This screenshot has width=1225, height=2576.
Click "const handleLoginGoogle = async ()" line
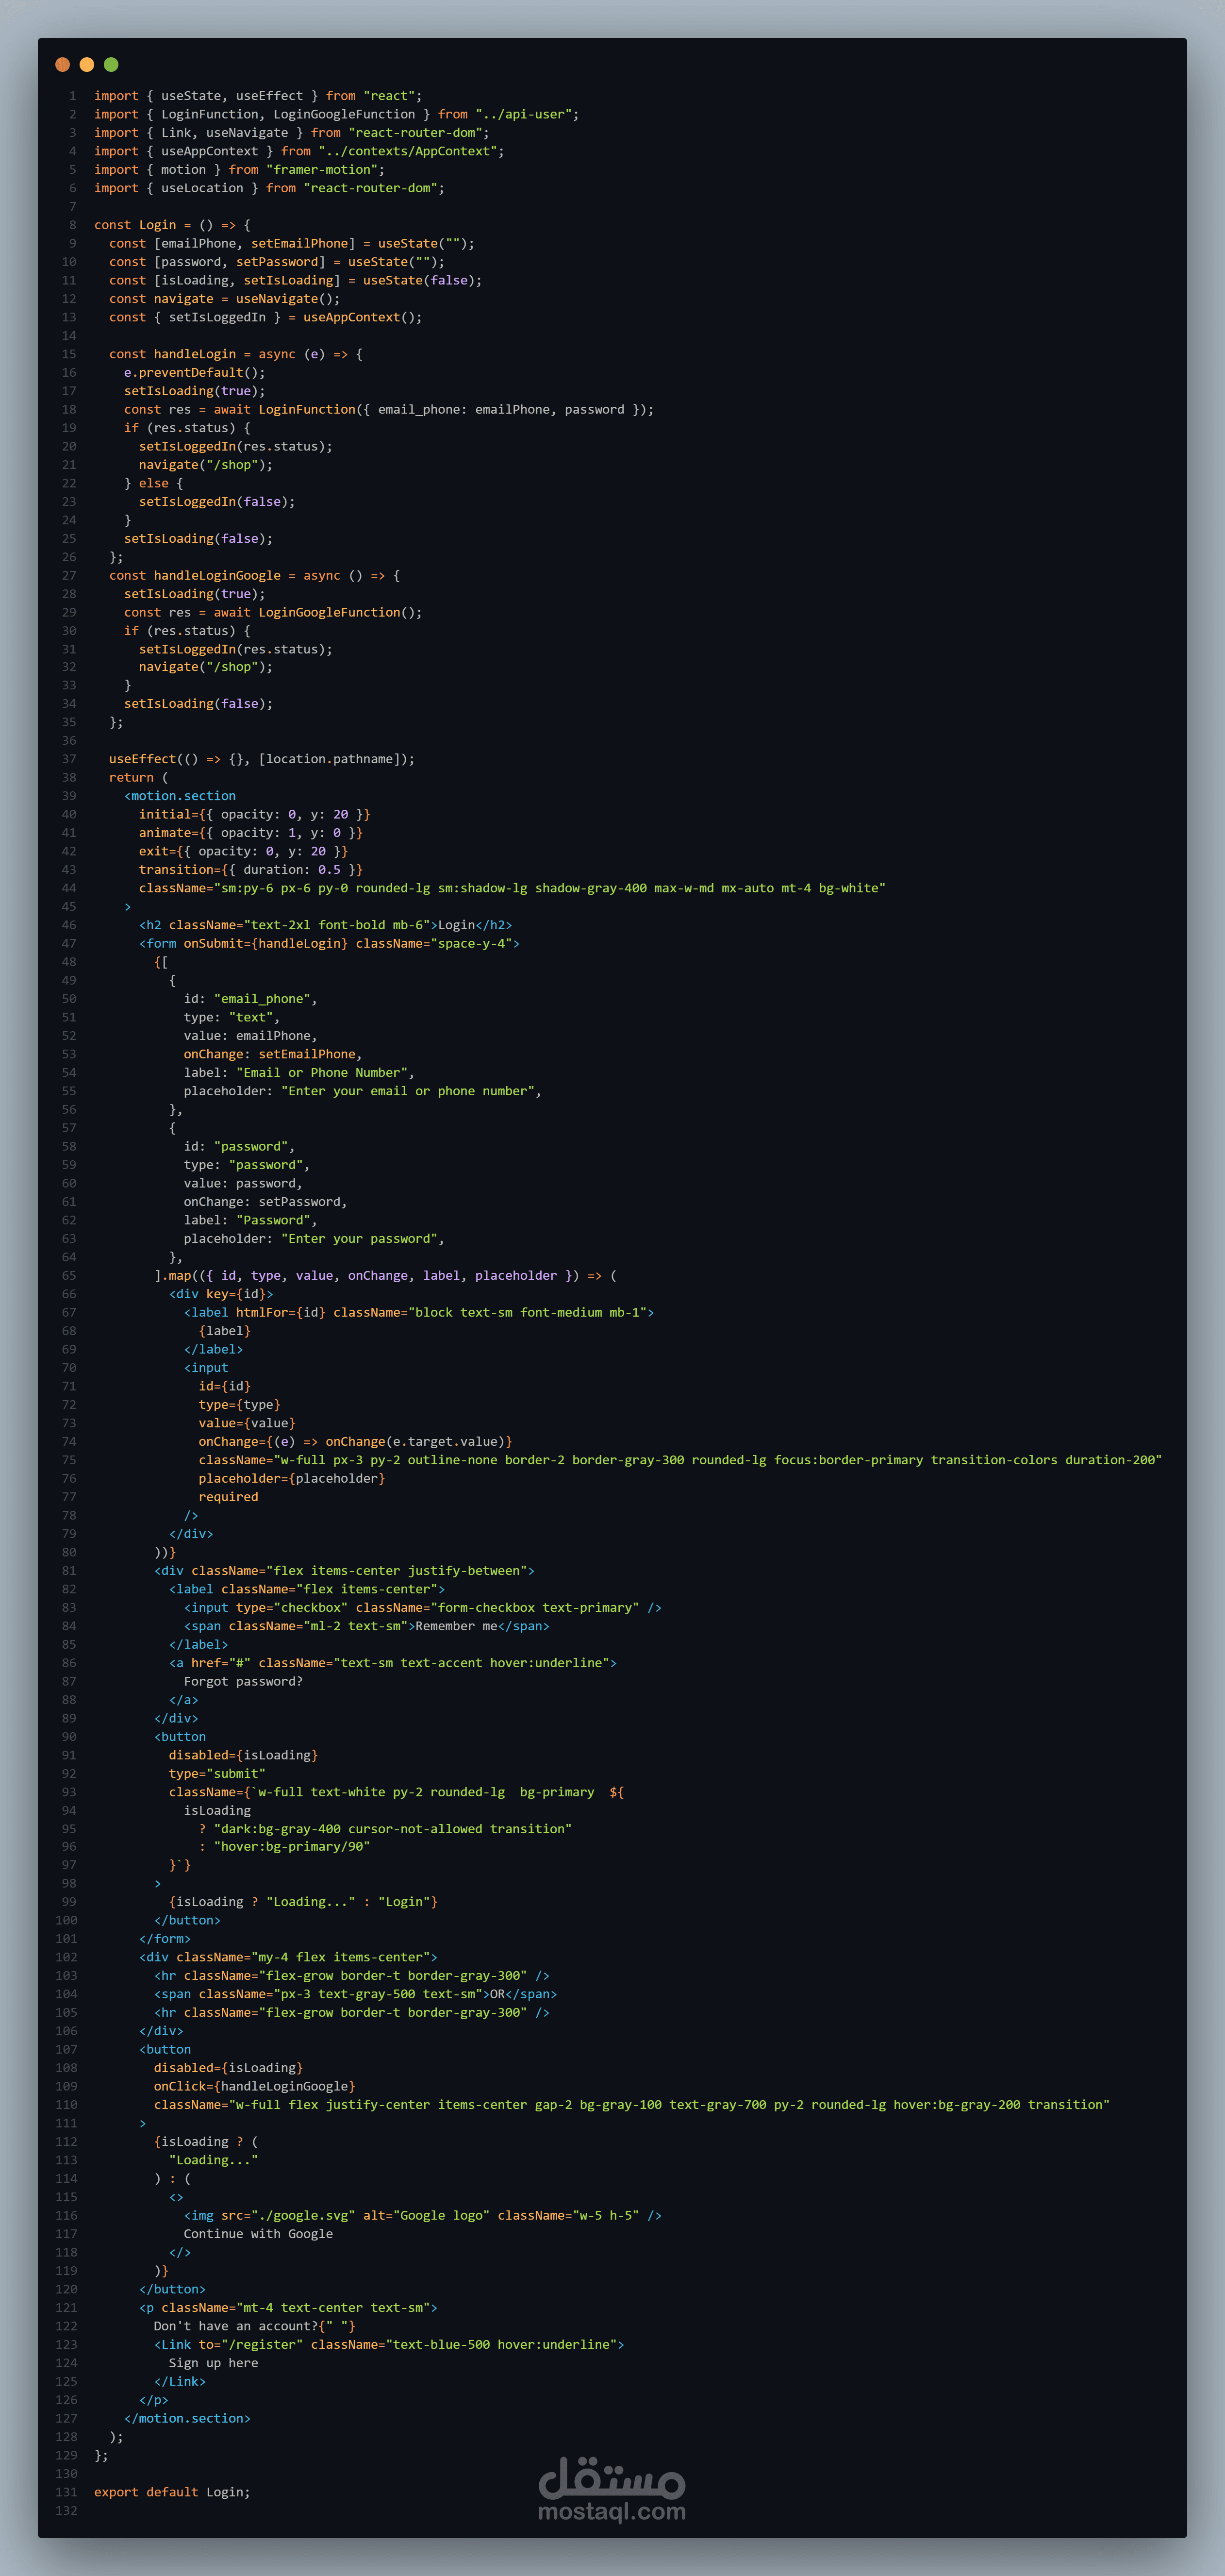coord(255,576)
